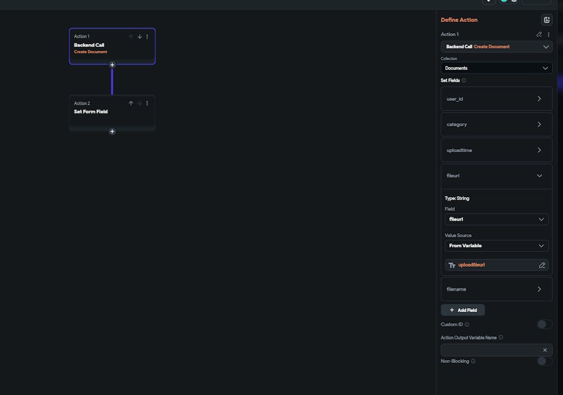The width and height of the screenshot is (563, 395).
Task: Select Action 1 Backend Call card
Action: [x=112, y=46]
